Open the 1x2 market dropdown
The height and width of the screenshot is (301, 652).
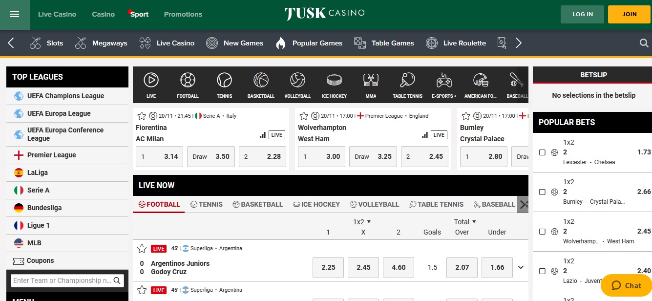point(362,222)
